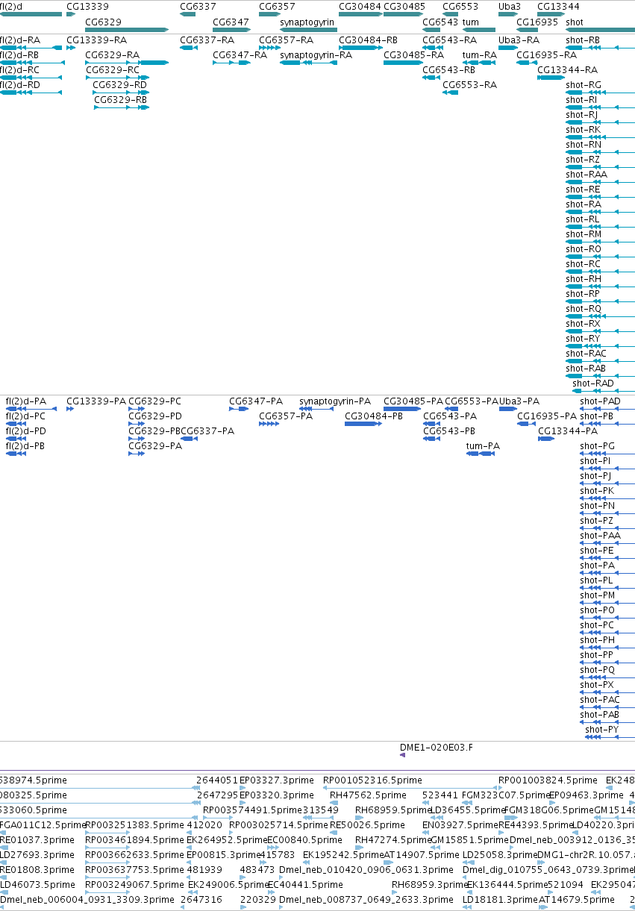Click the CG6329-RB transcript label
The image size is (635, 911).
120,99
